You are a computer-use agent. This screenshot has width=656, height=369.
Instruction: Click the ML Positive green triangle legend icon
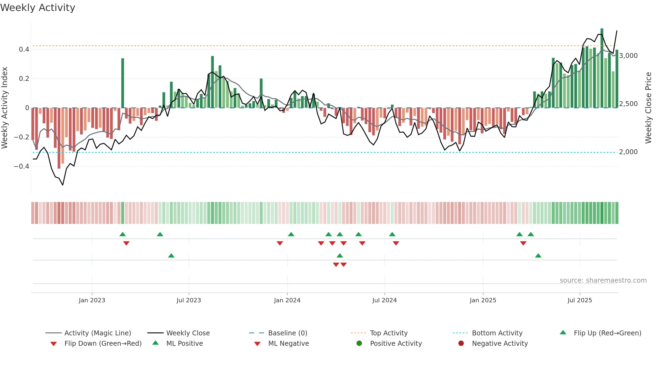156,343
